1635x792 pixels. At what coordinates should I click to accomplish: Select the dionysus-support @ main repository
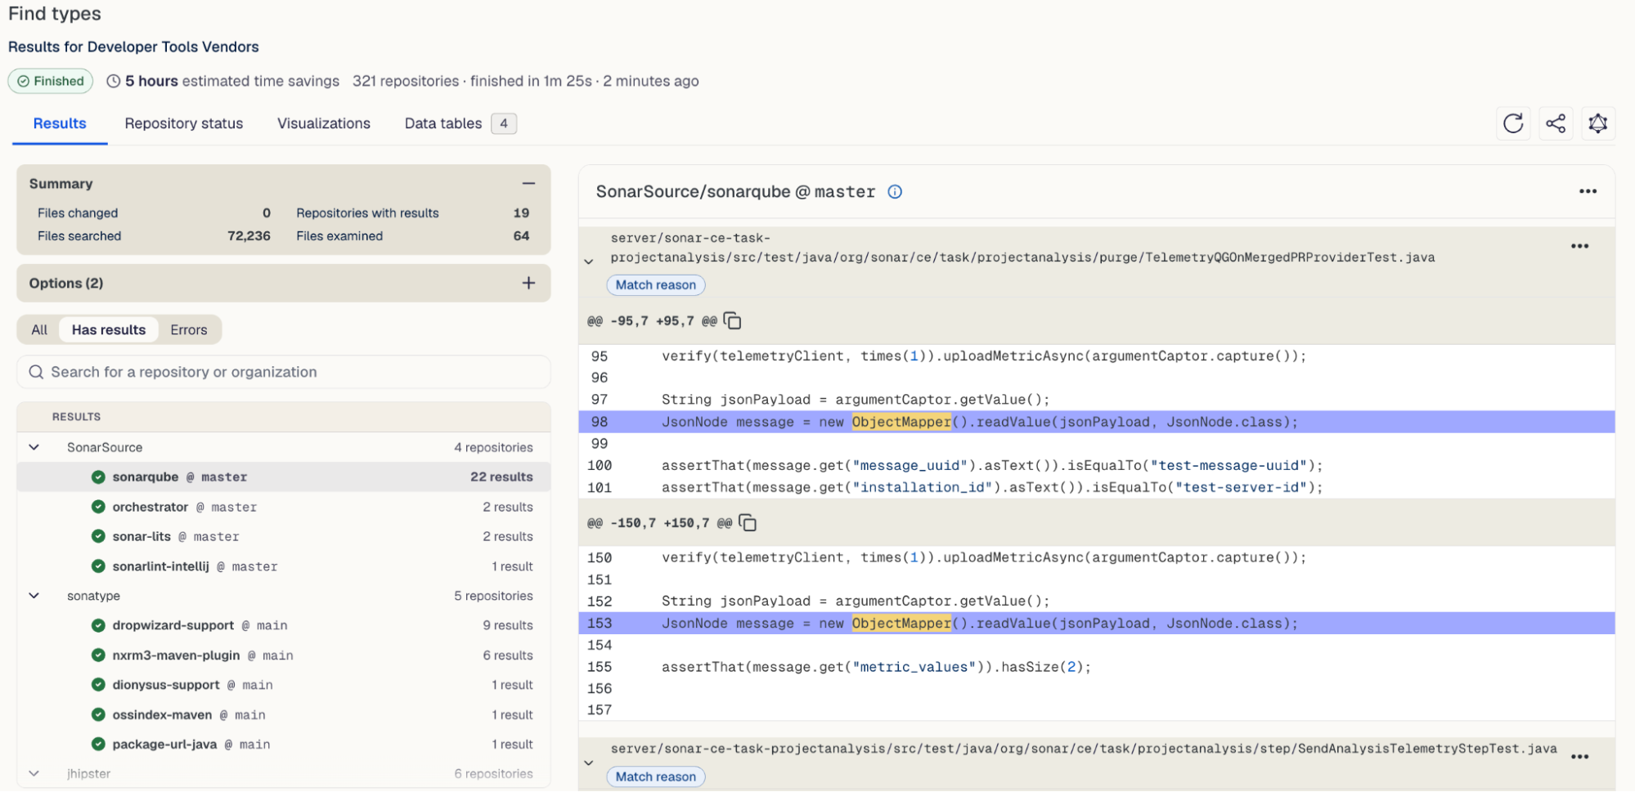pos(284,685)
